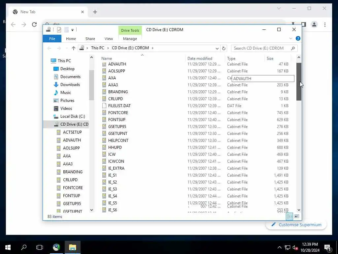Click the Explorer Back navigation arrow

point(49,48)
